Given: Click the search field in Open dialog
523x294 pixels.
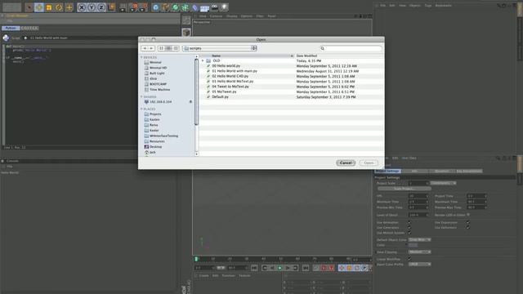Looking at the screenshot, I should [351, 49].
